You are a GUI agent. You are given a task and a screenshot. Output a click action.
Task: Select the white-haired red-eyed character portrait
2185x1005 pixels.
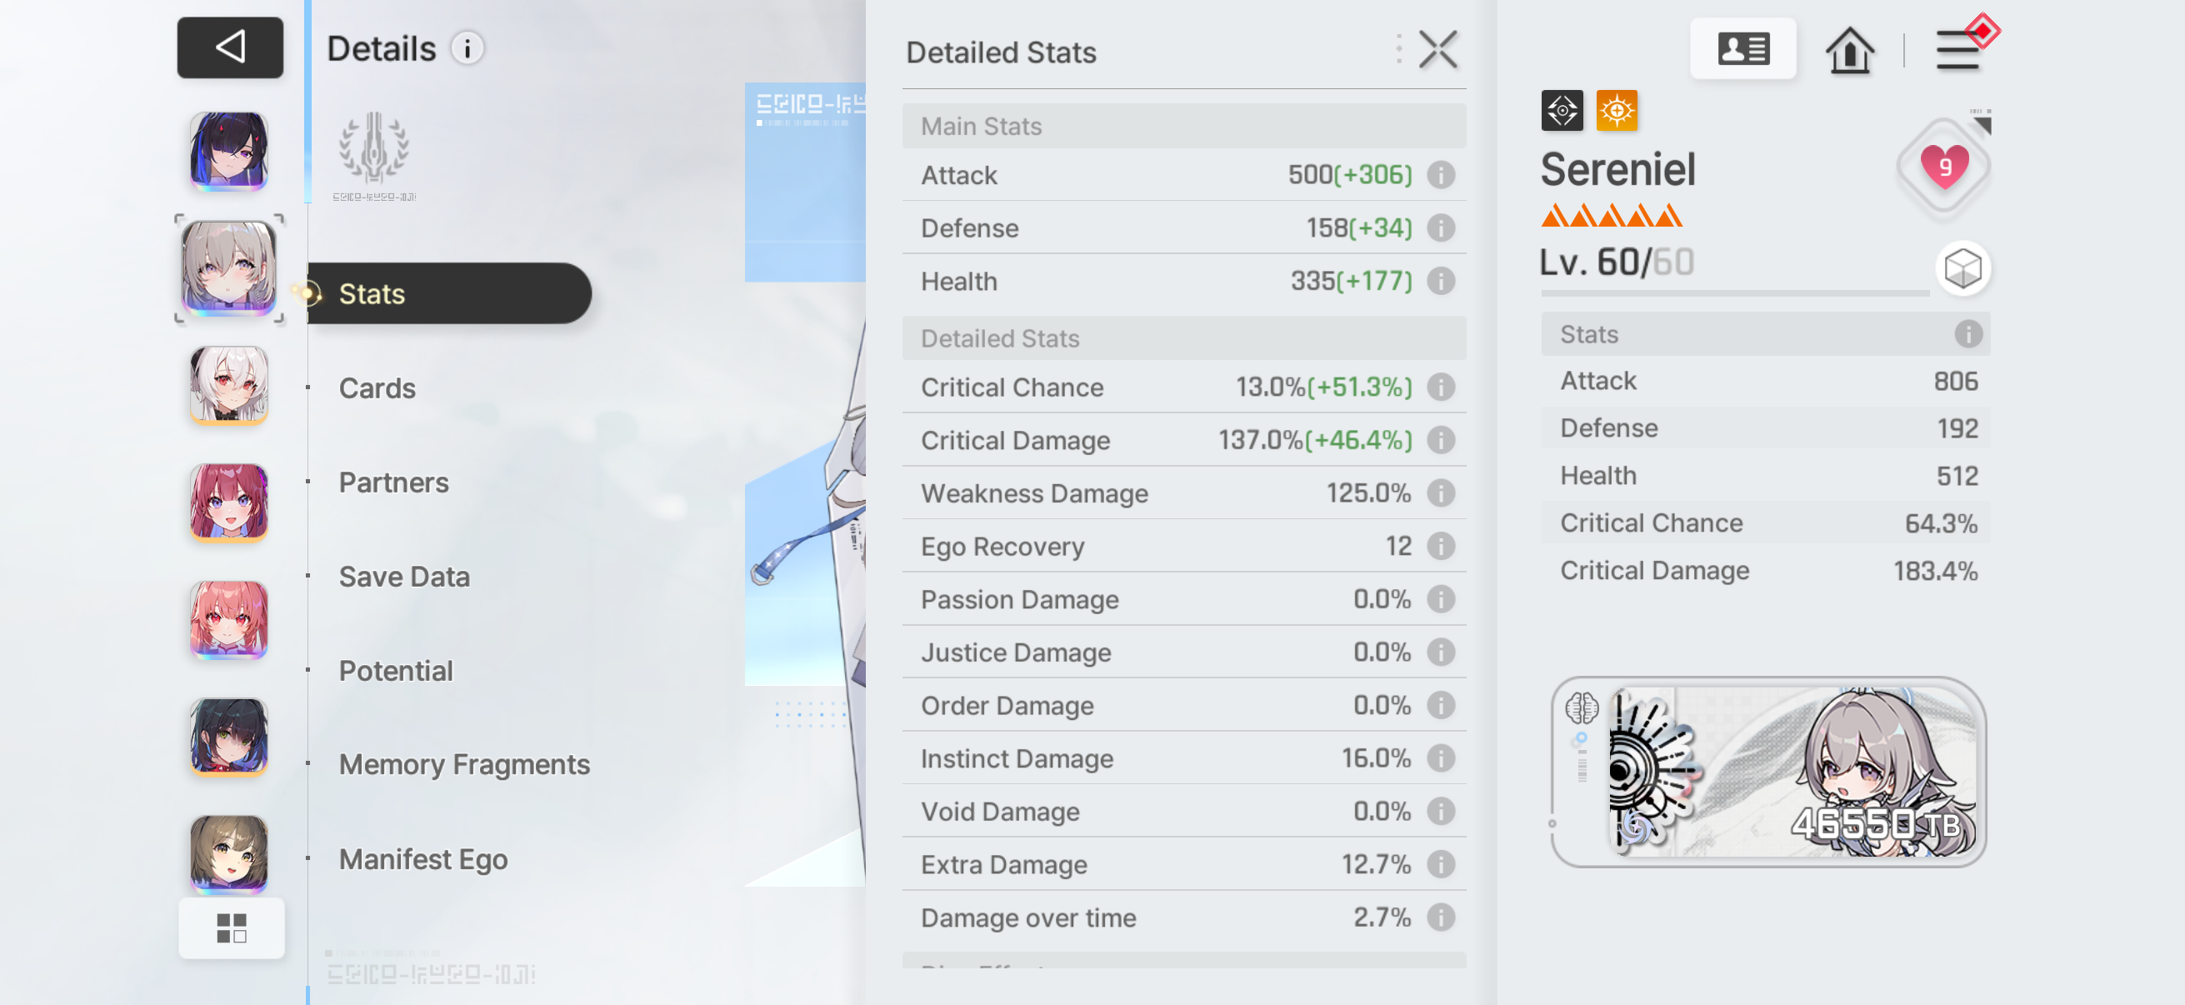[x=229, y=385]
